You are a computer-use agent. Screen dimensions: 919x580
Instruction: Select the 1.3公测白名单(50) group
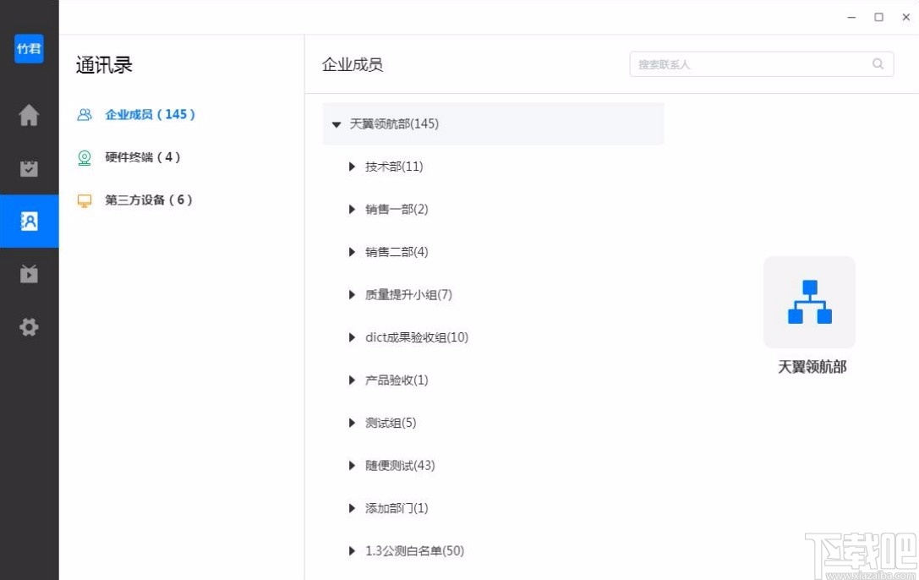[414, 551]
